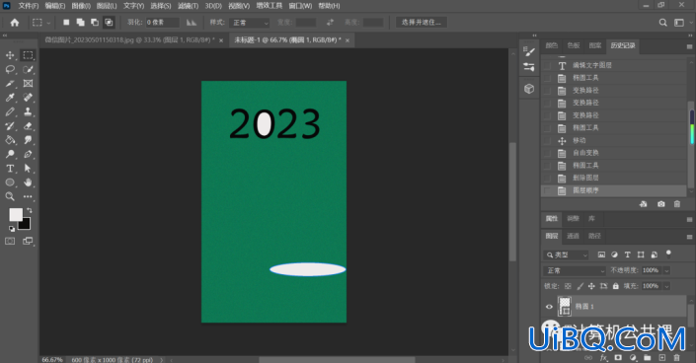Select the Horizontal Type tool
The width and height of the screenshot is (696, 363).
point(10,169)
